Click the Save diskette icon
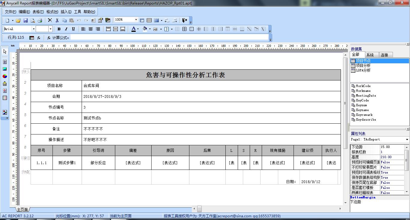 pos(26,20)
